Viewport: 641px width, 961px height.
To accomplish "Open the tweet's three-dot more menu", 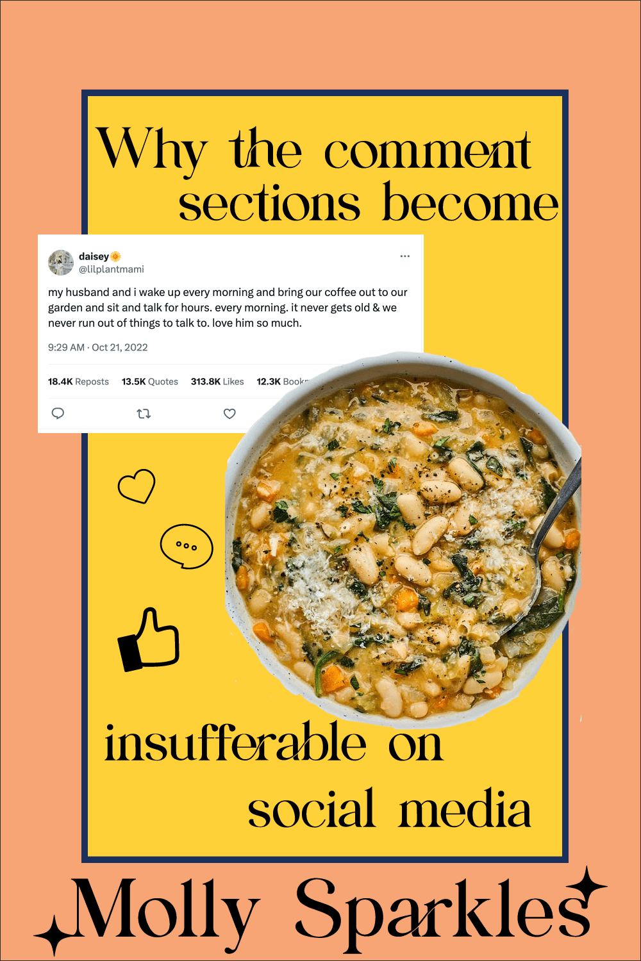I will pyautogui.click(x=404, y=256).
